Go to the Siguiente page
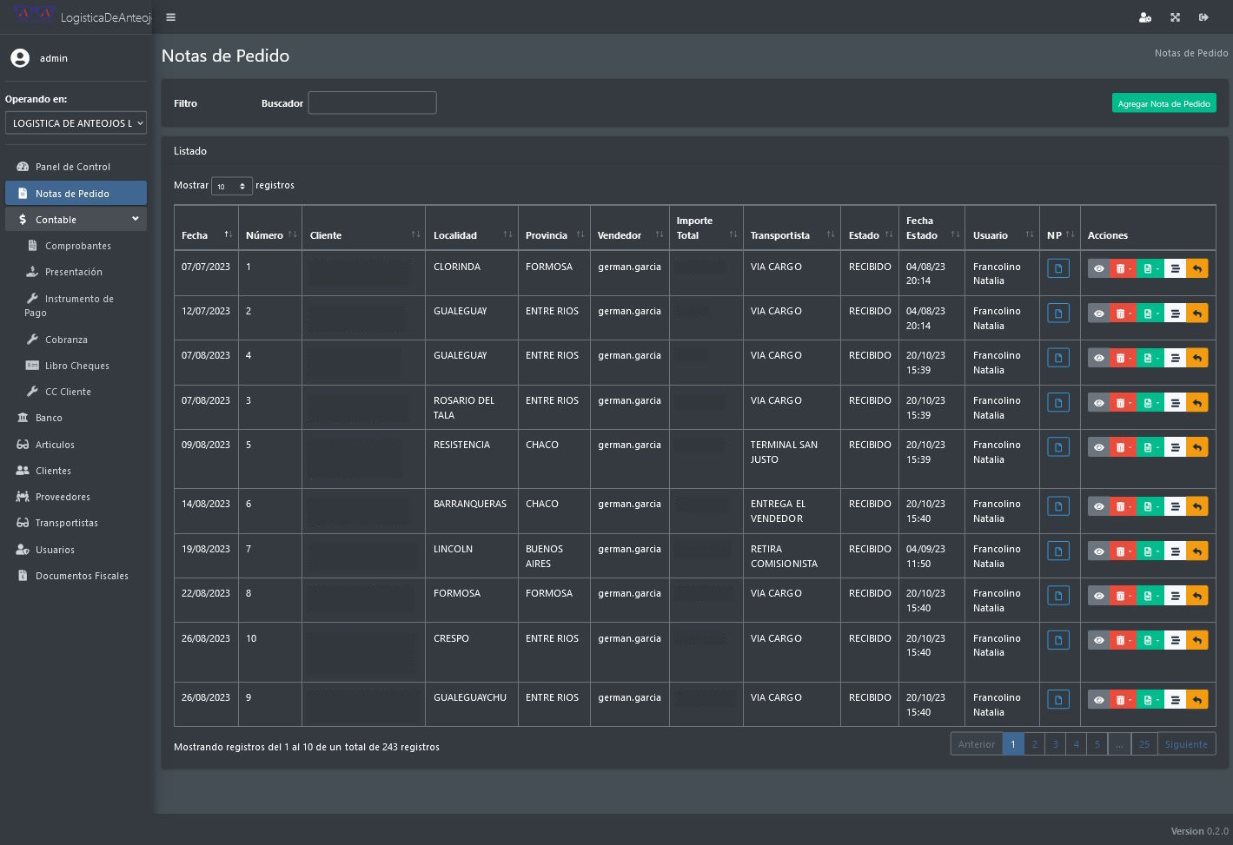 click(x=1185, y=744)
